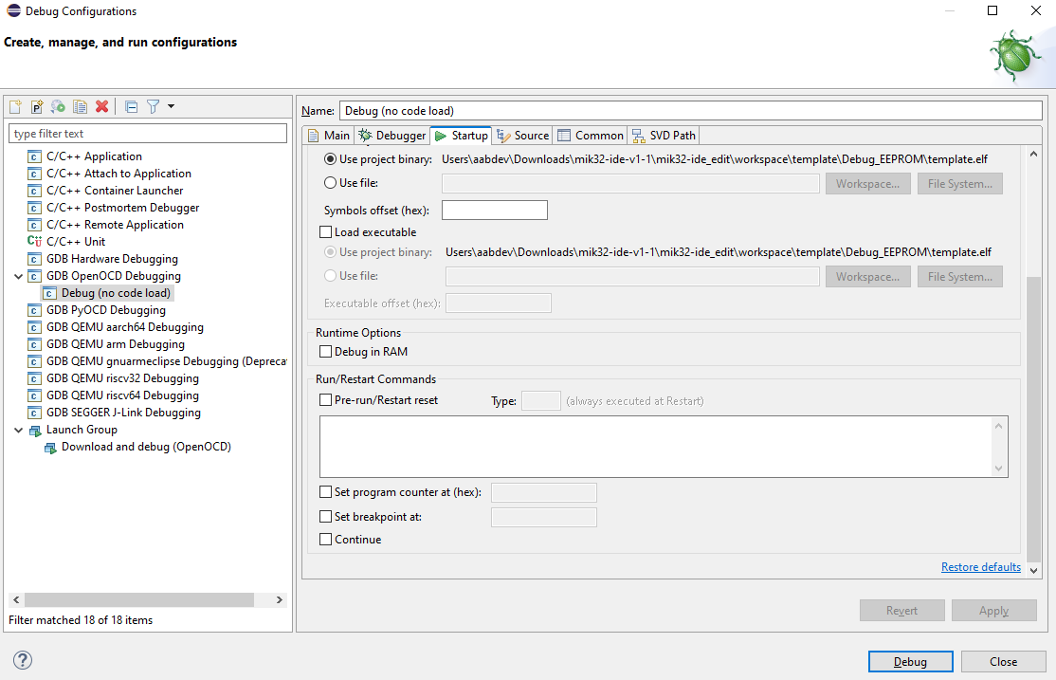Click the Startup tab vertical scrollbar thumb
This screenshot has height=680, width=1056.
click(x=1034, y=418)
